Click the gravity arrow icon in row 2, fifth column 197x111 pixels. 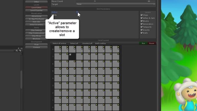pos(89,90)
